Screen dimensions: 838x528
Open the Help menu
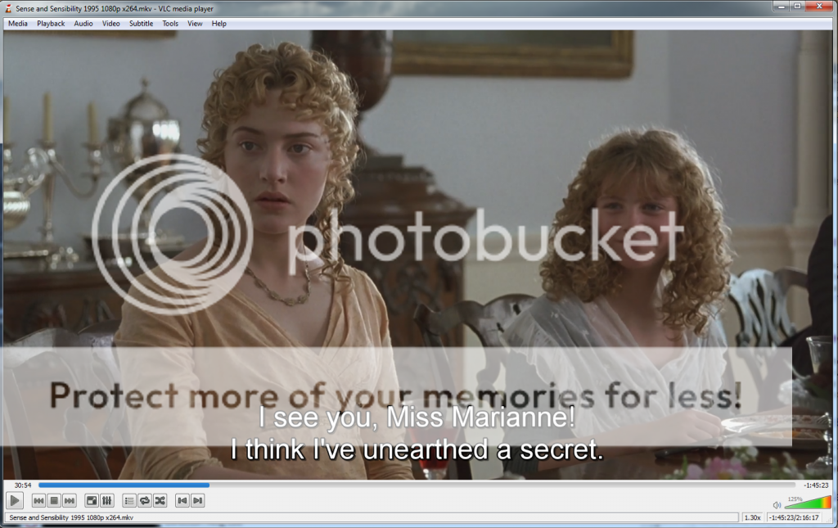pyautogui.click(x=219, y=24)
